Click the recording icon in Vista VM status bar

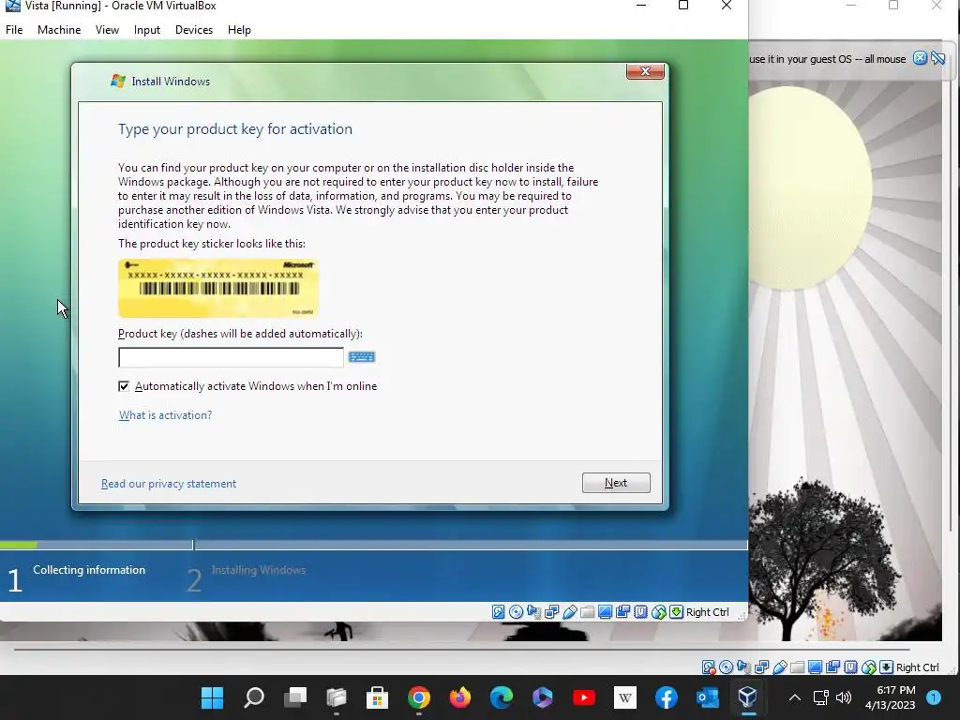(622, 611)
